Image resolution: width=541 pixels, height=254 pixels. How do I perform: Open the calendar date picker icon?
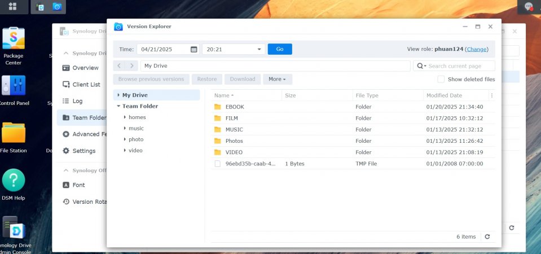[x=194, y=49]
